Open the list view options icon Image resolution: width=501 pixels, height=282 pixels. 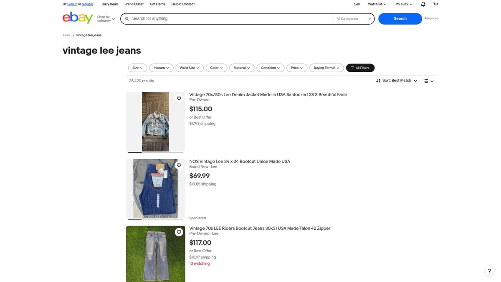coord(426,81)
